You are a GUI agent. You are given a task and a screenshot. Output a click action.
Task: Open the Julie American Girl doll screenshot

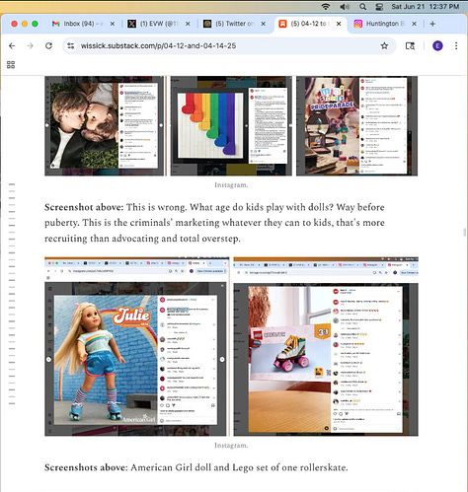click(x=137, y=346)
